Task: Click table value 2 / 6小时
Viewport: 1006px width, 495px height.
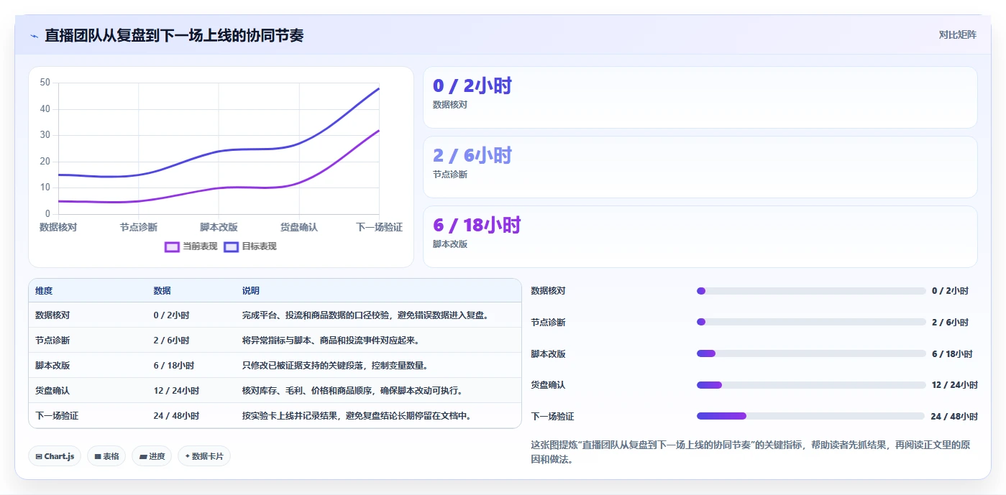Action: (171, 341)
